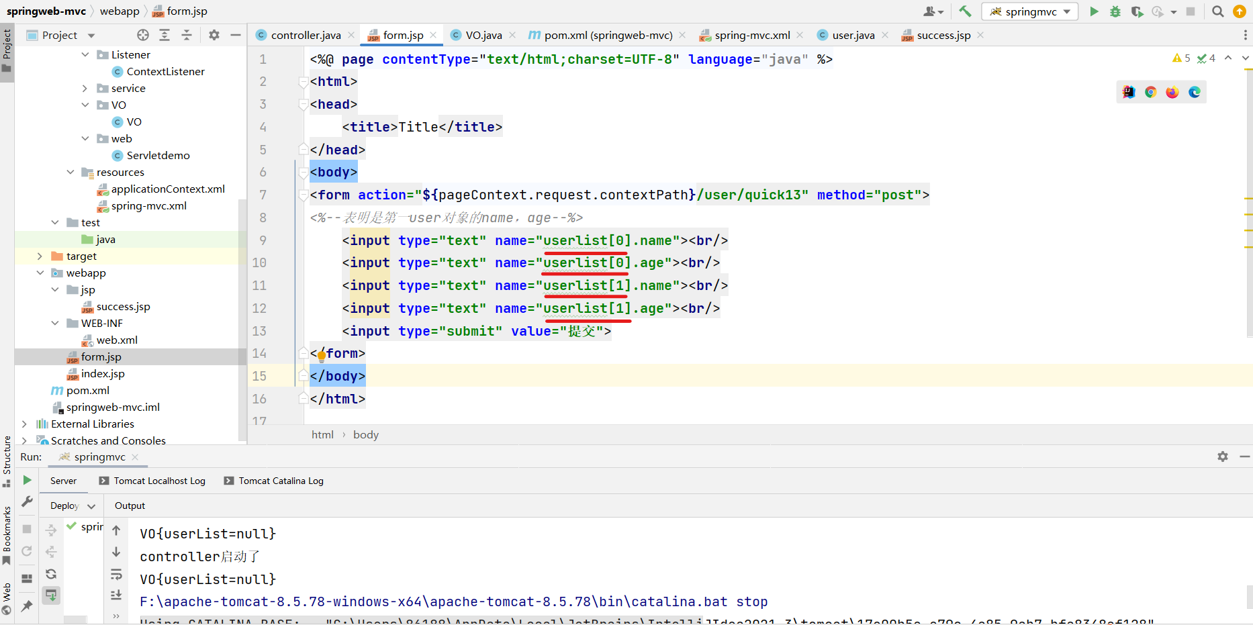This screenshot has height=625, width=1253.
Task: Run the springmvc configuration with green play icon
Action: pos(1094,11)
